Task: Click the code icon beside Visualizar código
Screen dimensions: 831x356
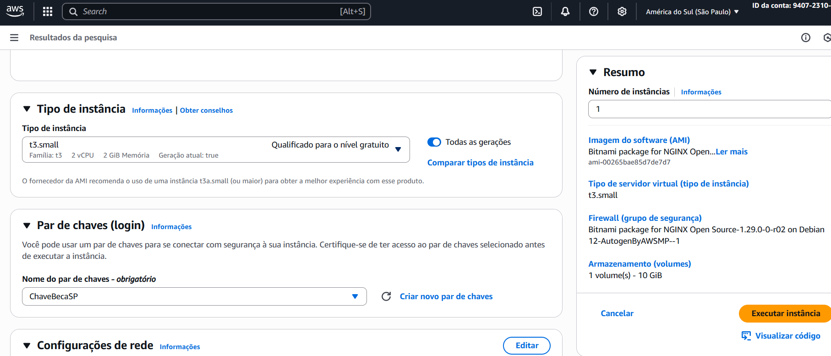Action: (x=746, y=336)
